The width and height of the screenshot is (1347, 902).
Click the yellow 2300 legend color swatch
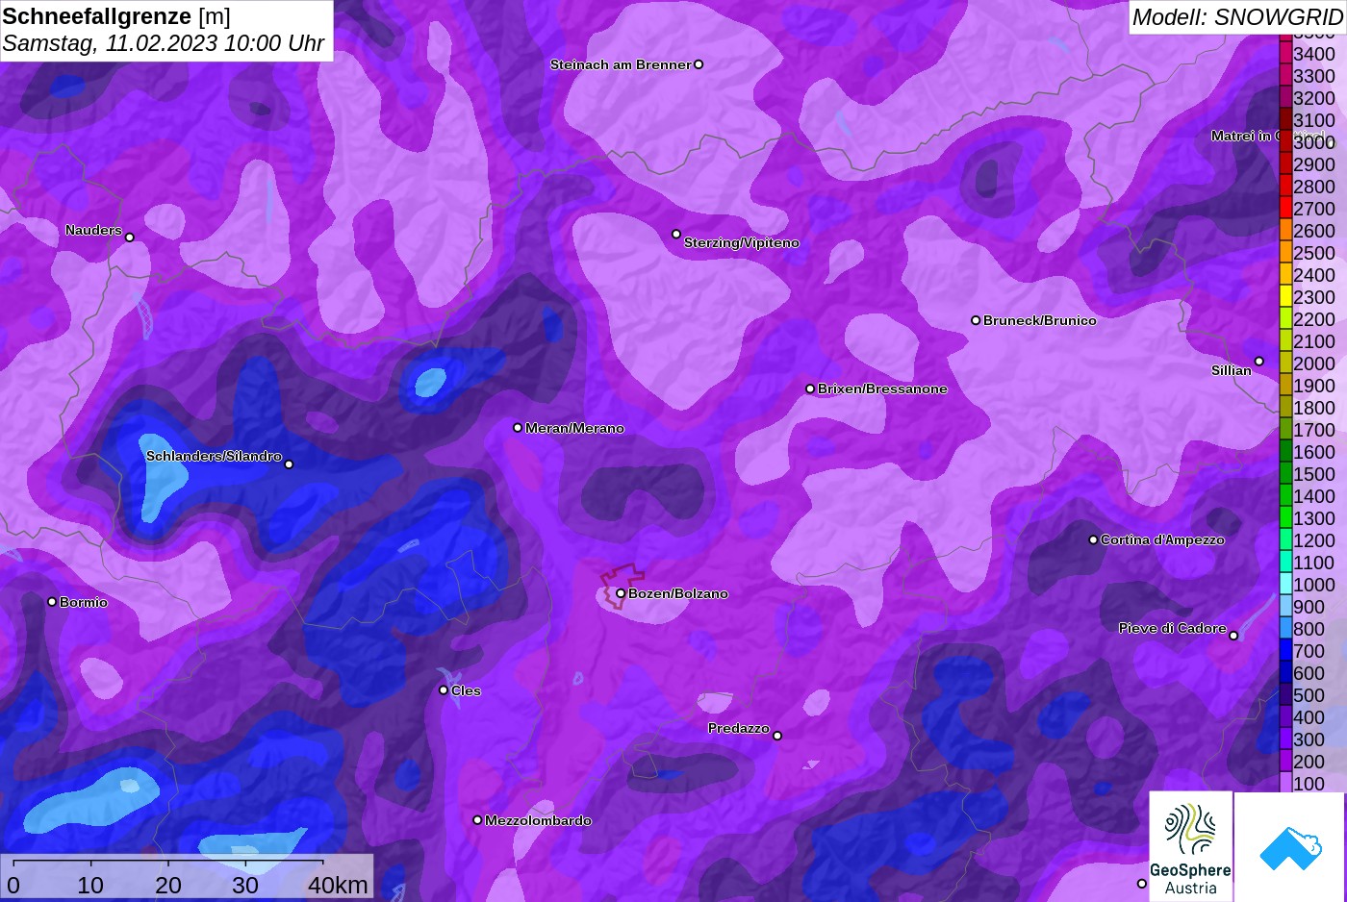1285,297
